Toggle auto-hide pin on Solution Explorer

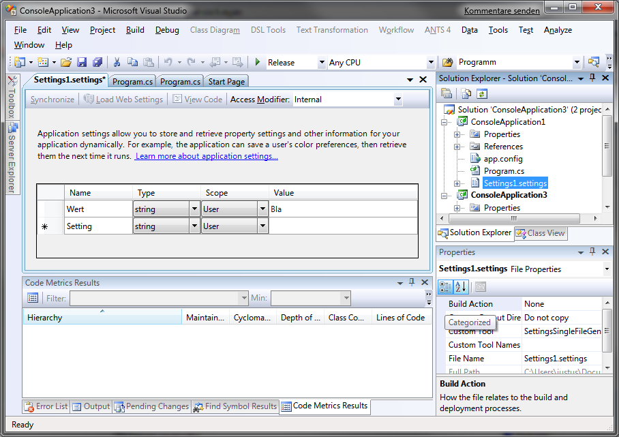[x=592, y=78]
